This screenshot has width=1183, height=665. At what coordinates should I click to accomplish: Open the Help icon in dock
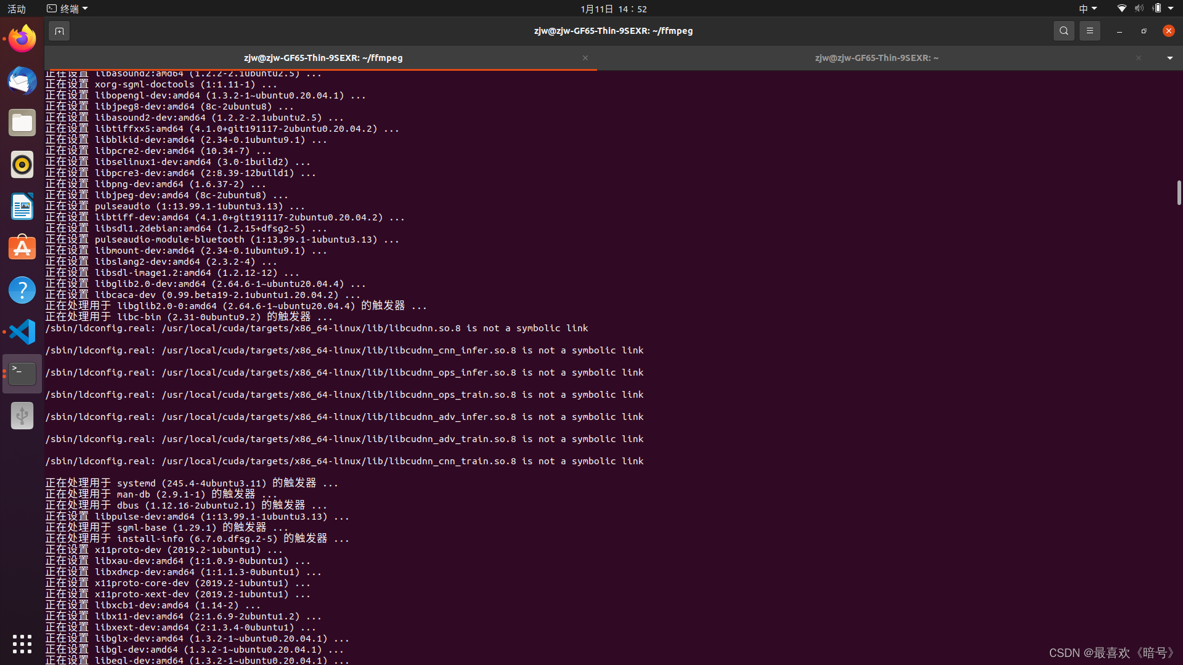tap(22, 290)
